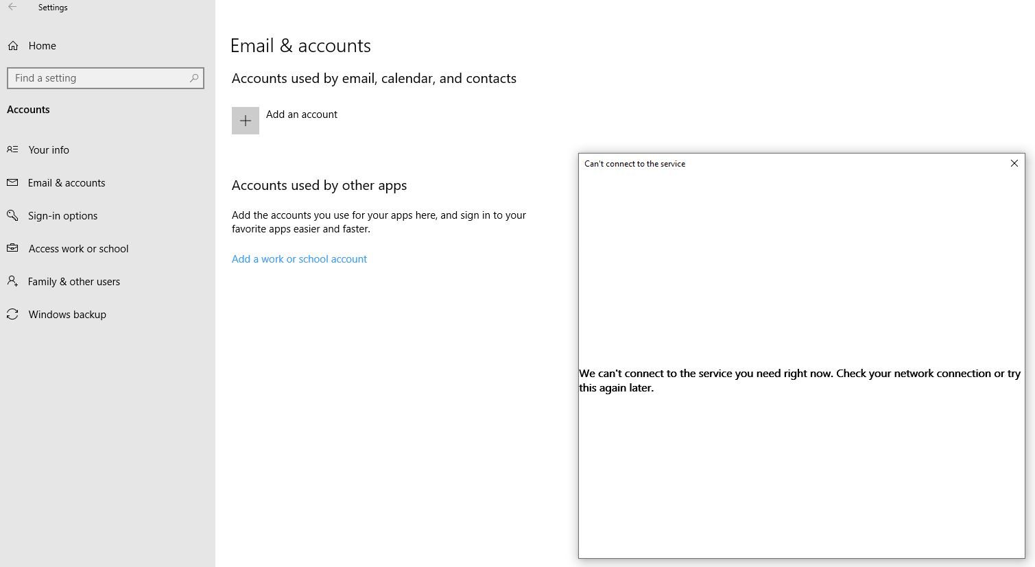Click the magnifier icon in search box
This screenshot has width=1035, height=567.
click(194, 78)
